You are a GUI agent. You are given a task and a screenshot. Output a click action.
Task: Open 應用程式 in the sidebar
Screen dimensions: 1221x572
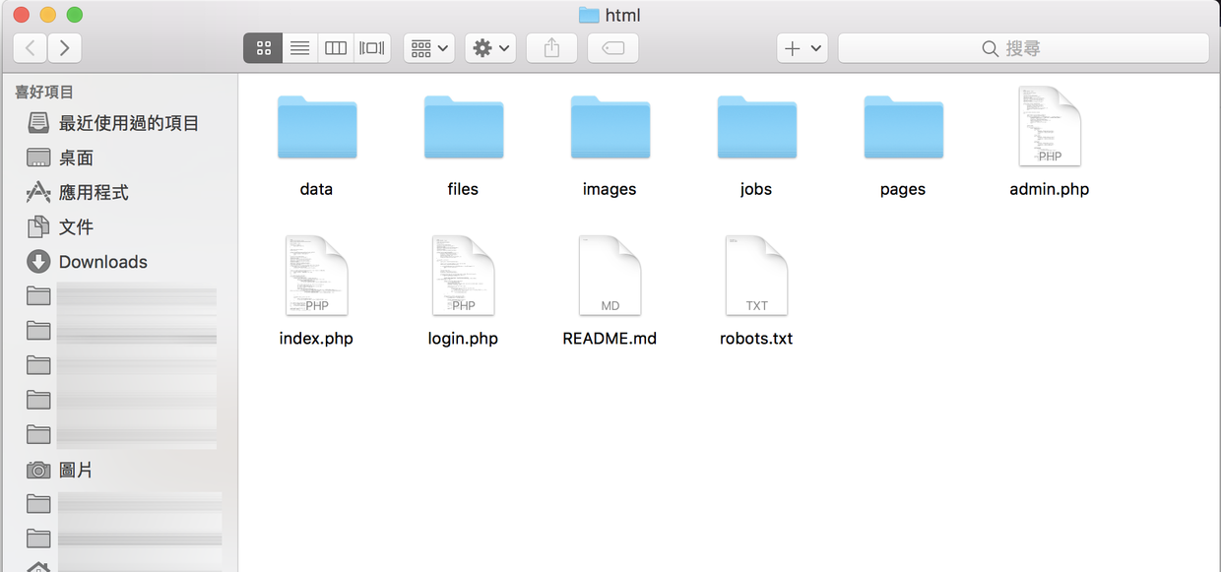pos(94,193)
